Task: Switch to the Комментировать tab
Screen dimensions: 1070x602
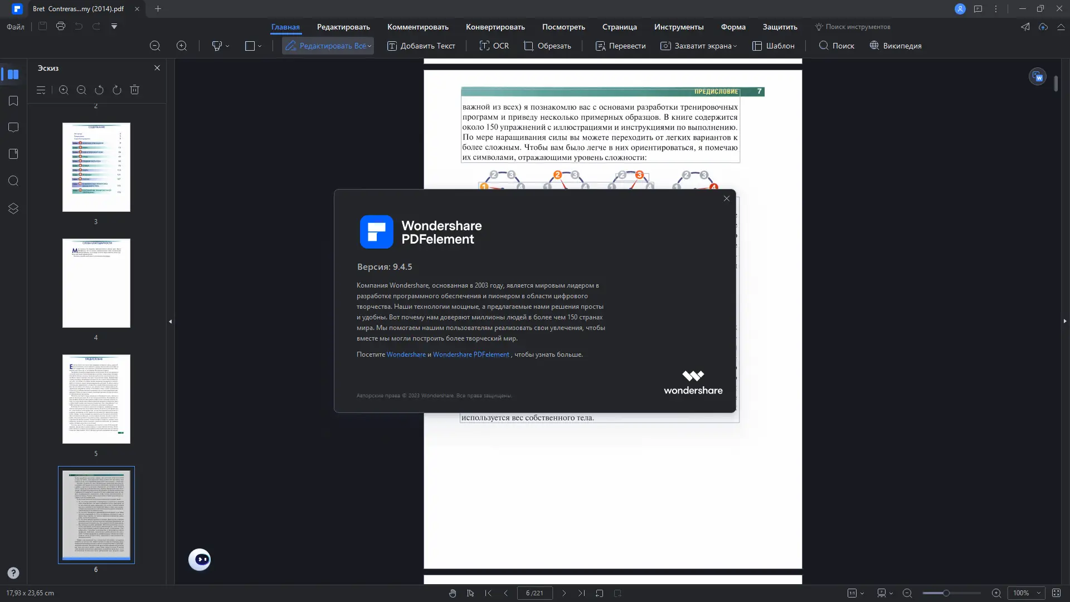Action: pos(417,27)
